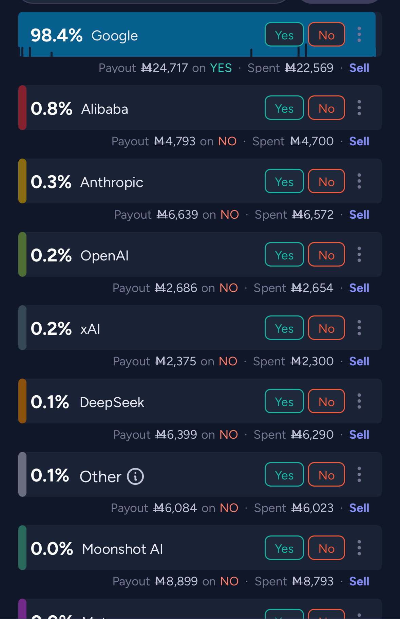
Task: Open the three-dot menu for Moonshot AI
Action: pyautogui.click(x=359, y=548)
